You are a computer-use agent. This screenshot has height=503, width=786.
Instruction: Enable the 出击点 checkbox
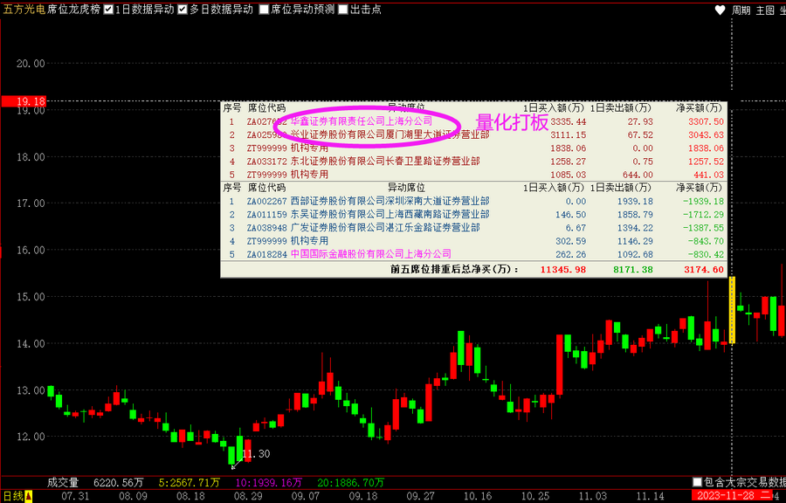tap(343, 10)
